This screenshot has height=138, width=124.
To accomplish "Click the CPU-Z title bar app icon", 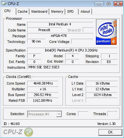I will point(4,3).
